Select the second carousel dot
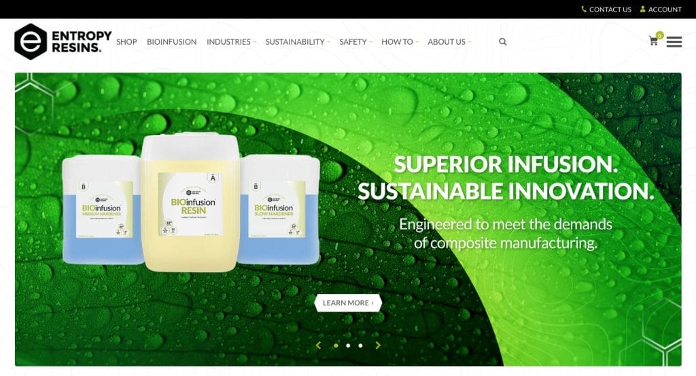This screenshot has width=696, height=376. (348, 345)
